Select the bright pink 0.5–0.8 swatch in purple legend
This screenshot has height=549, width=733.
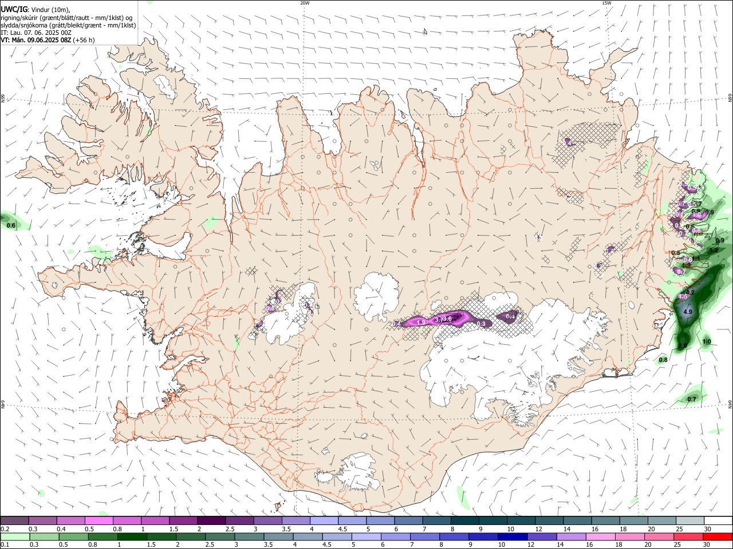(98, 520)
